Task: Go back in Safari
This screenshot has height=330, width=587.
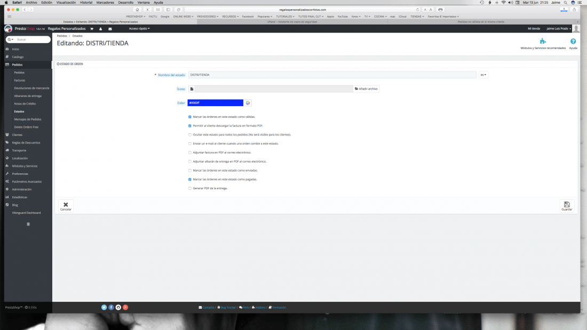Action: point(25,10)
